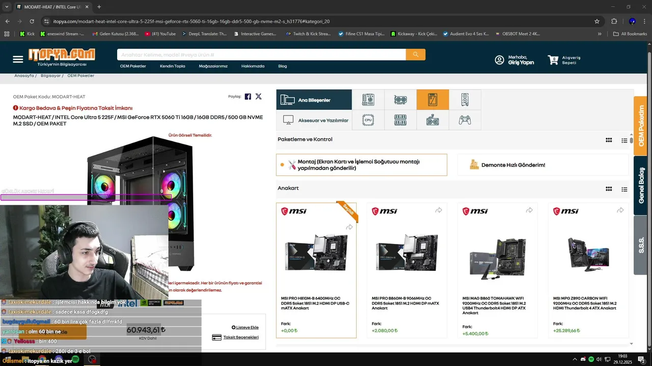Open Taksit Seçenekleri link
This screenshot has height=366, width=652.
click(236, 338)
